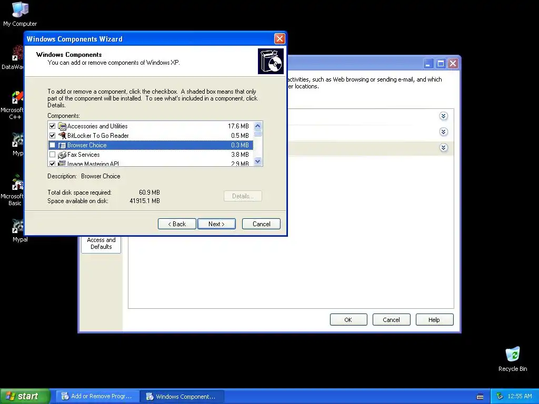The width and height of the screenshot is (539, 404).
Task: Click the taskbar clock showing 12:55 AM
Action: pyautogui.click(x=520, y=397)
